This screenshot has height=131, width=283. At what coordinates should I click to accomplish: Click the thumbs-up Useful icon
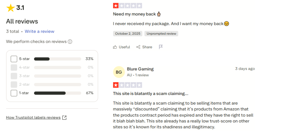point(115,47)
